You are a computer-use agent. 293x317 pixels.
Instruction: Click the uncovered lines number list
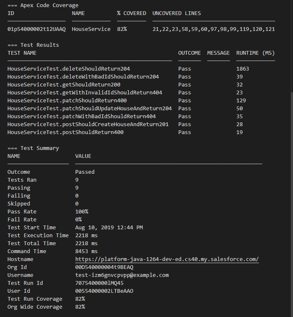click(x=213, y=29)
